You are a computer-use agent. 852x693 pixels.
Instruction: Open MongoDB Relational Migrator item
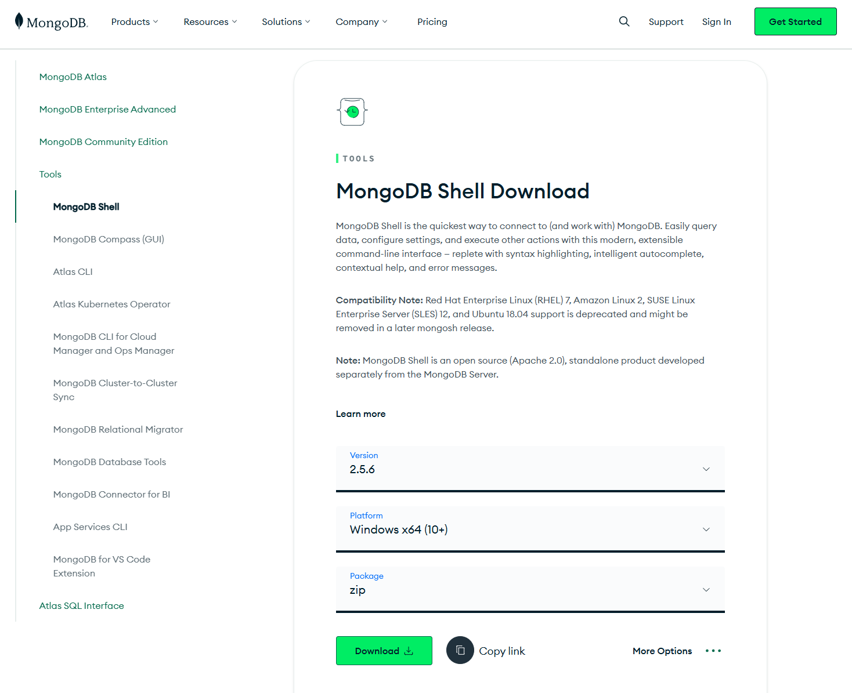(118, 429)
